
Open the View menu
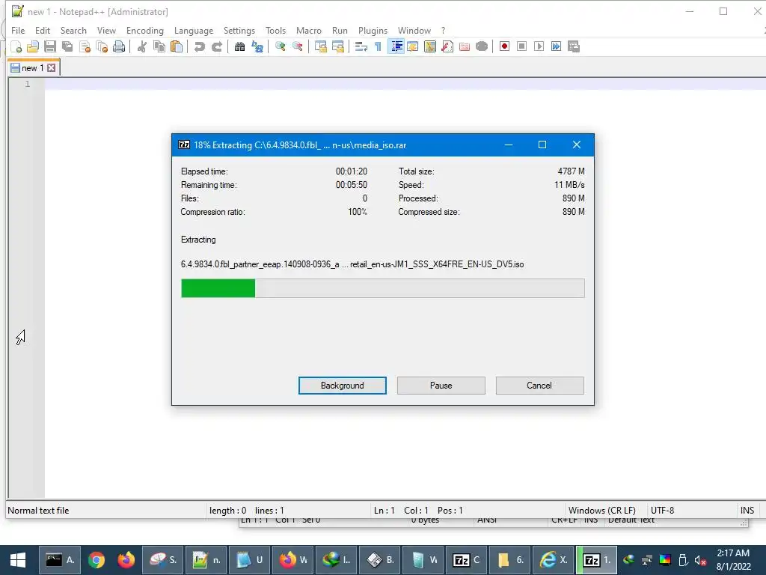tap(106, 30)
